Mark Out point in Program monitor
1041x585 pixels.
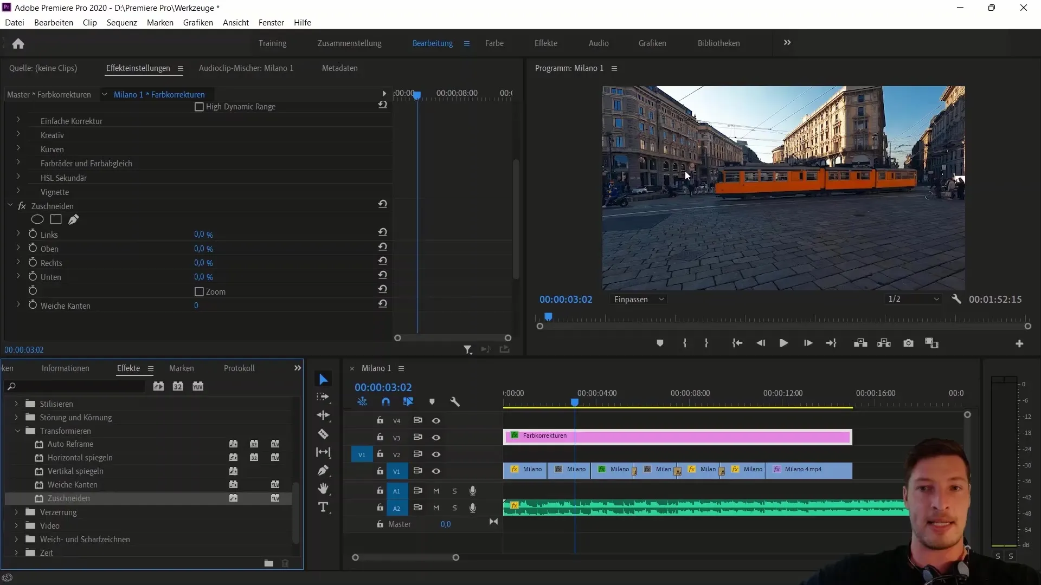coord(706,343)
